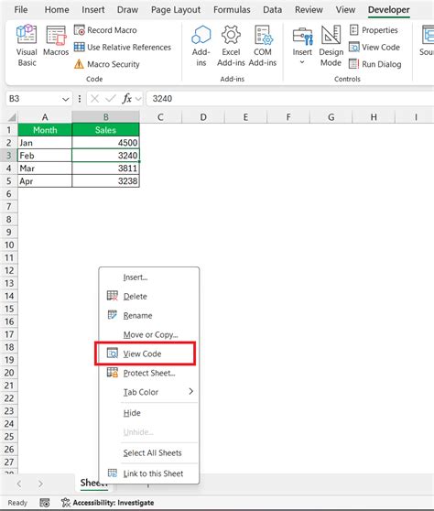Toggle Use Relative References
Viewport: 434px width, 511px height.
pos(123,48)
